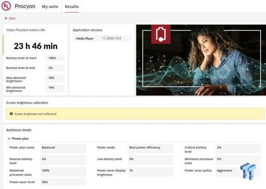Click the red battery icon on banner
Image resolution: width=266 pixels, height=189 pixels.
pos(160,34)
